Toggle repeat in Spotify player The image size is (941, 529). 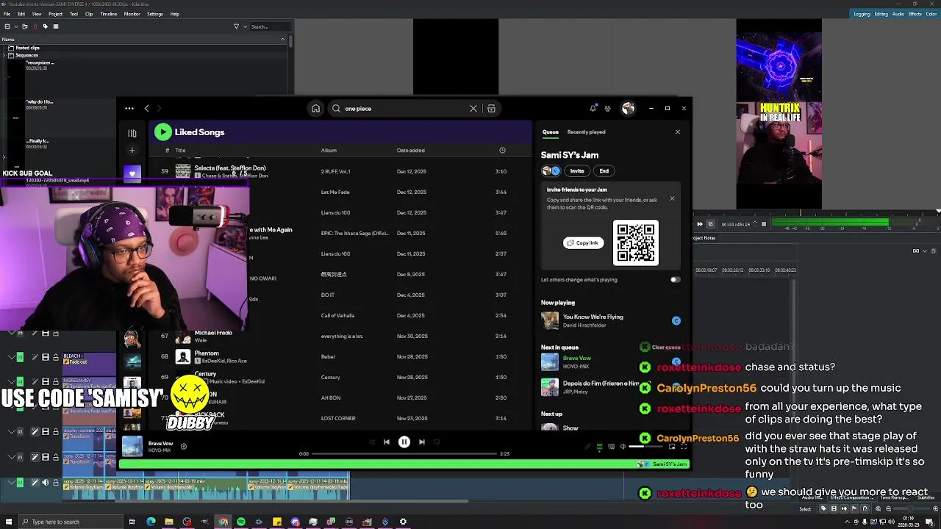pos(437,442)
